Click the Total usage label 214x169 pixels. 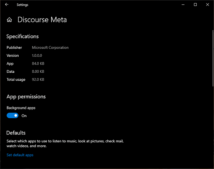pyautogui.click(x=16, y=79)
